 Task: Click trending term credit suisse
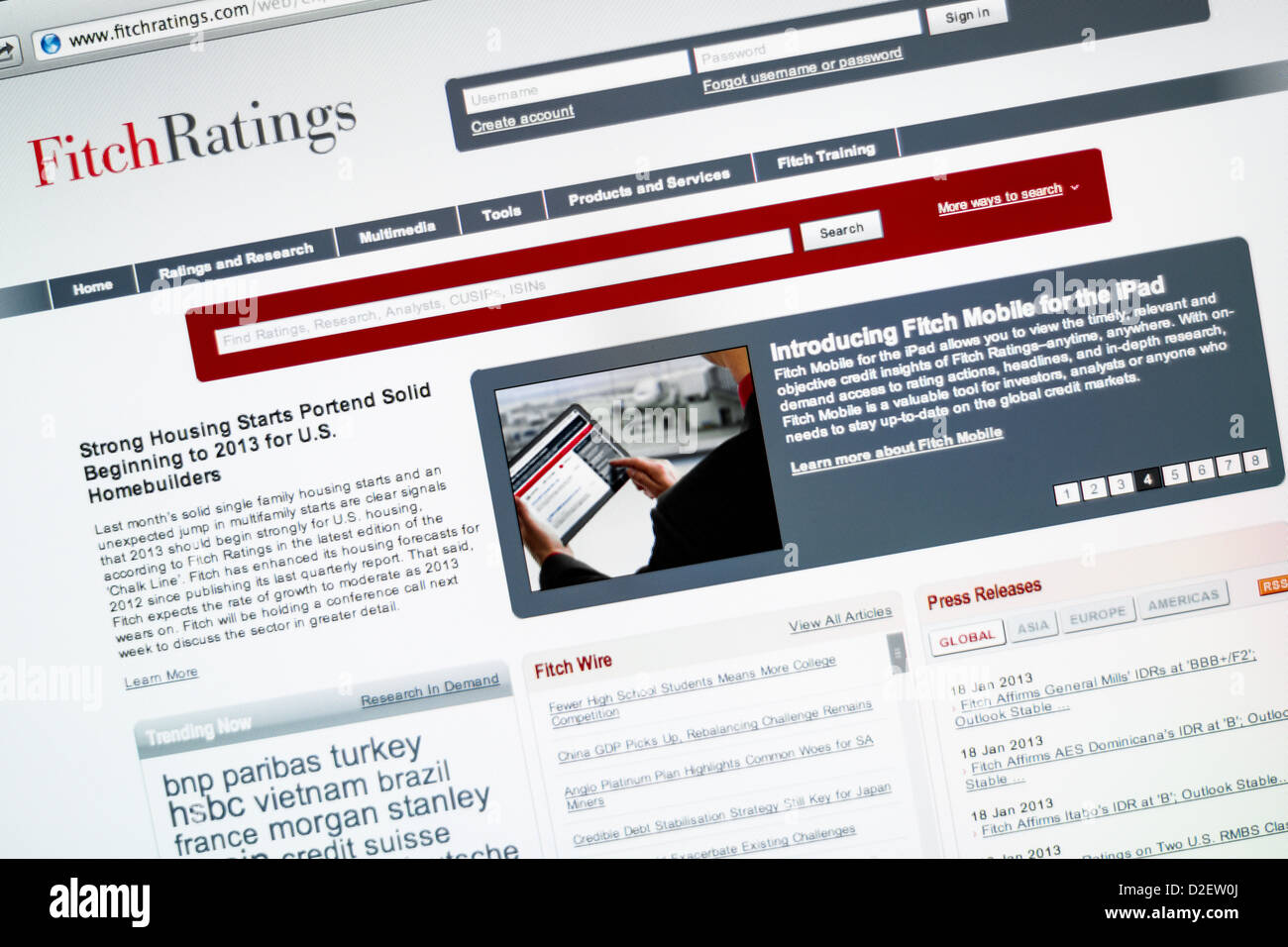[367, 843]
